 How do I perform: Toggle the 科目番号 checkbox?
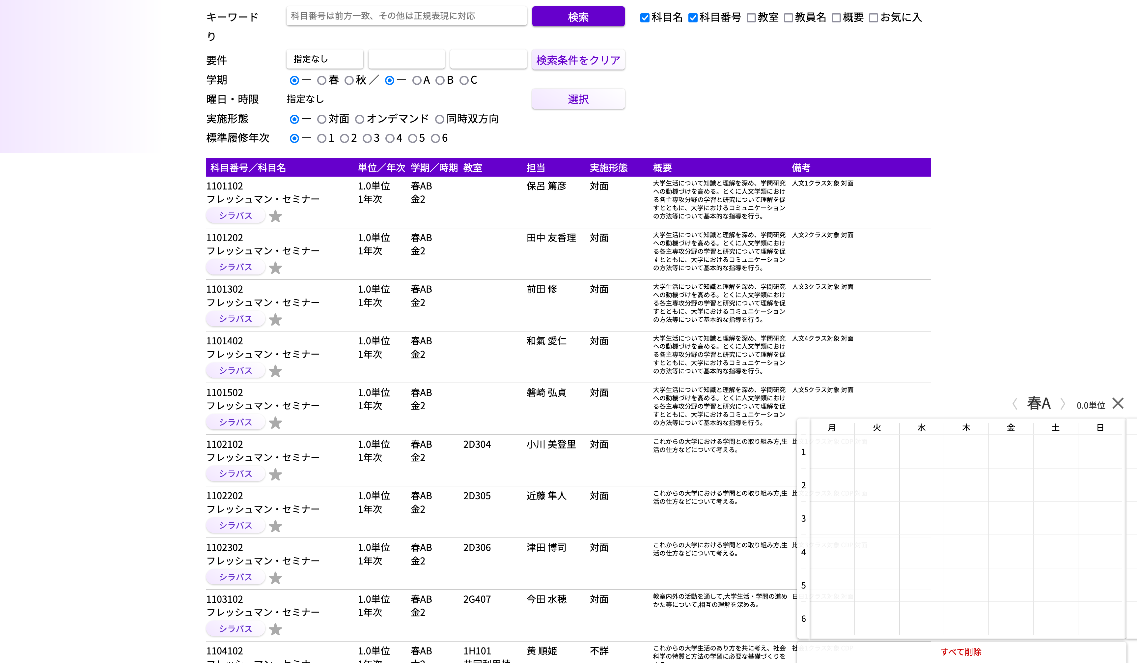click(x=693, y=17)
